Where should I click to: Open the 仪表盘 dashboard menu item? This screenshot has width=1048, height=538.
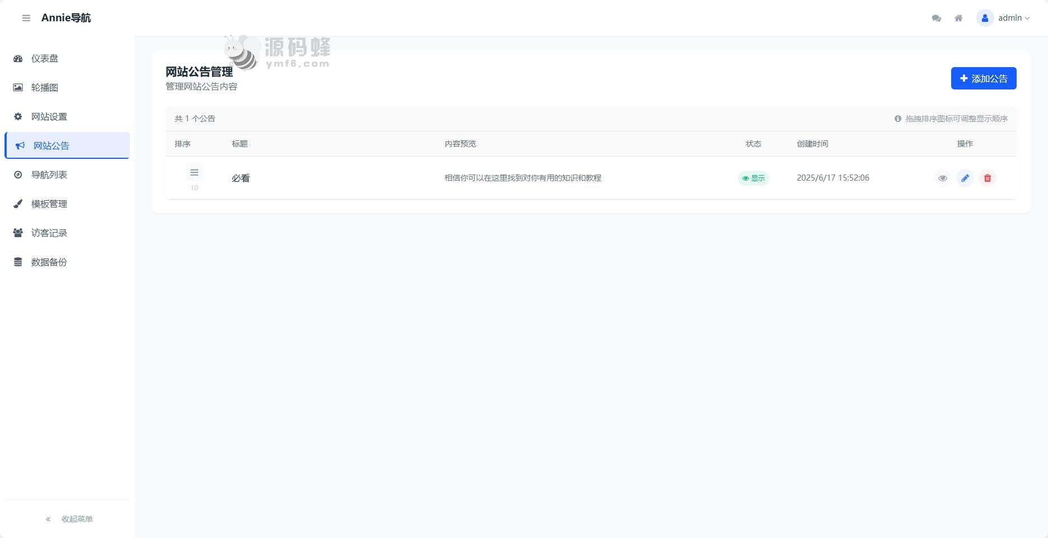pos(67,58)
